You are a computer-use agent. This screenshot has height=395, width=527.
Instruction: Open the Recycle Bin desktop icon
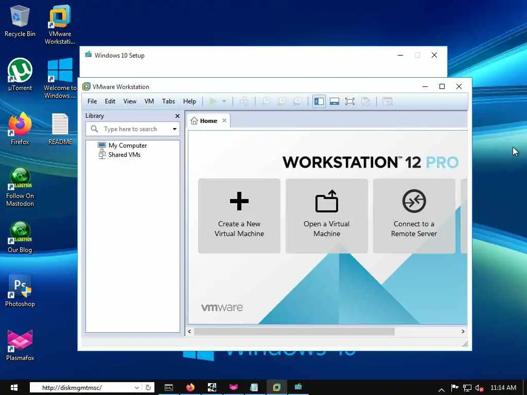pyautogui.click(x=20, y=22)
